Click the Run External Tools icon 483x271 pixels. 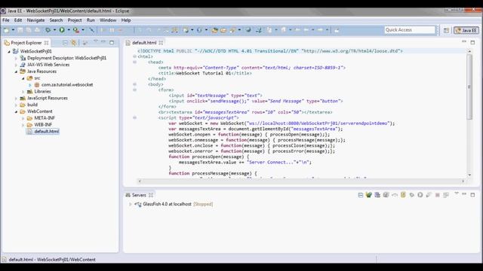point(75,30)
